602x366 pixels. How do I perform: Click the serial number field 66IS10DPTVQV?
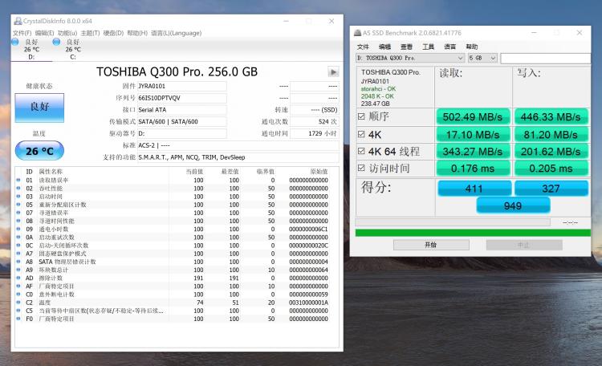click(x=182, y=98)
